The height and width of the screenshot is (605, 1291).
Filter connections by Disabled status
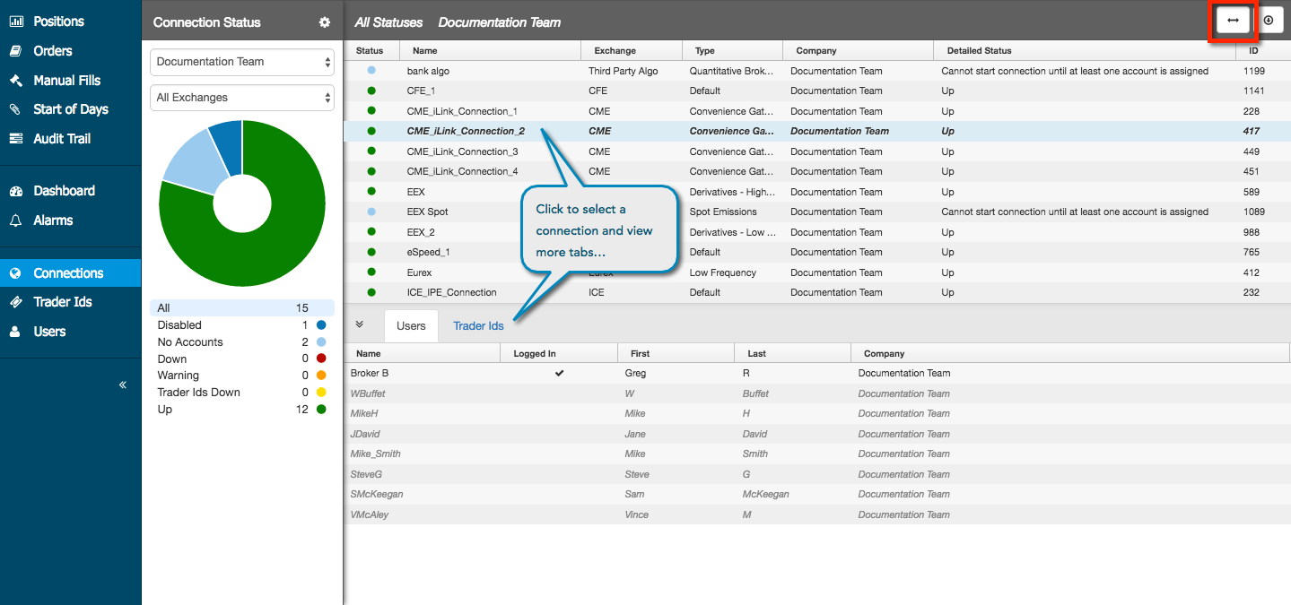pyautogui.click(x=242, y=325)
